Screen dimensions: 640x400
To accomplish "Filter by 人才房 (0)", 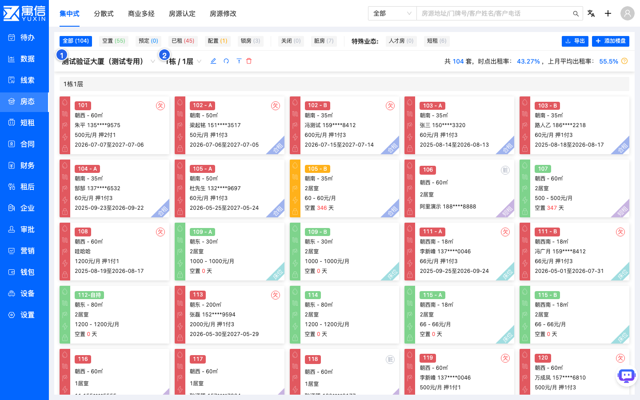I will click(401, 41).
